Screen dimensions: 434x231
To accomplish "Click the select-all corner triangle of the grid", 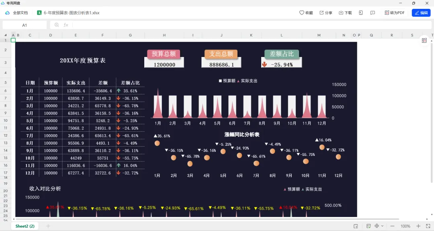I will click(x=5, y=35).
